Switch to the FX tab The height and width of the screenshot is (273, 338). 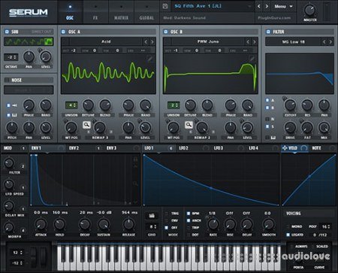pyautogui.click(x=95, y=12)
